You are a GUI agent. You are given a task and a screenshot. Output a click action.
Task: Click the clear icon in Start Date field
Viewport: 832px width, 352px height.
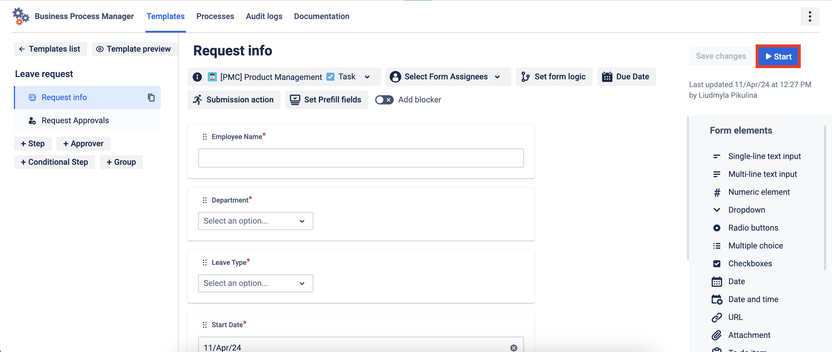tap(513, 347)
